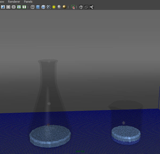Click the X-Ray Joints icon
160x154 pixels.
tap(92, 7)
